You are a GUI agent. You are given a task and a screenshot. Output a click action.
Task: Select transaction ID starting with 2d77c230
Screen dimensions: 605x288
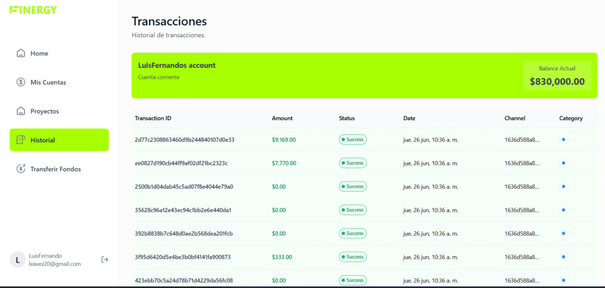[184, 140]
